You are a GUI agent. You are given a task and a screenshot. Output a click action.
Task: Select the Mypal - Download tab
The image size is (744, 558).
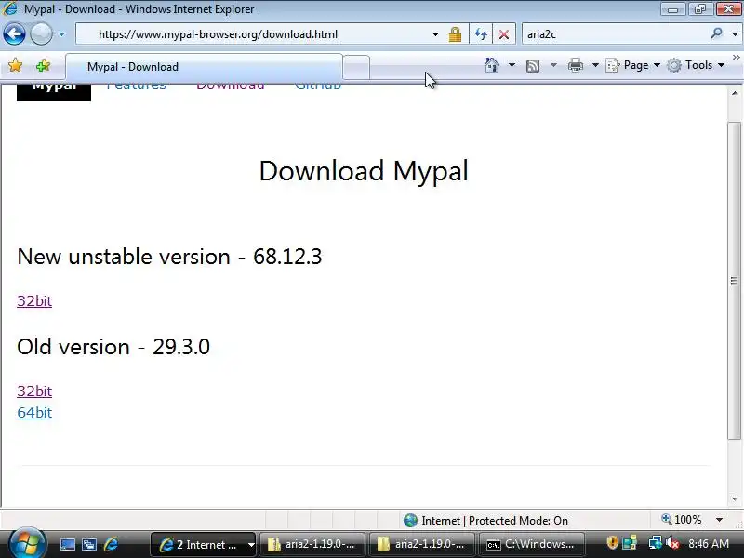204,67
